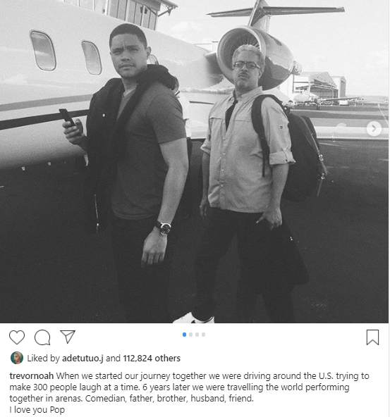This screenshot has width=390, height=417.
Task: Click the jet engine in the photo
Action: [255, 57]
